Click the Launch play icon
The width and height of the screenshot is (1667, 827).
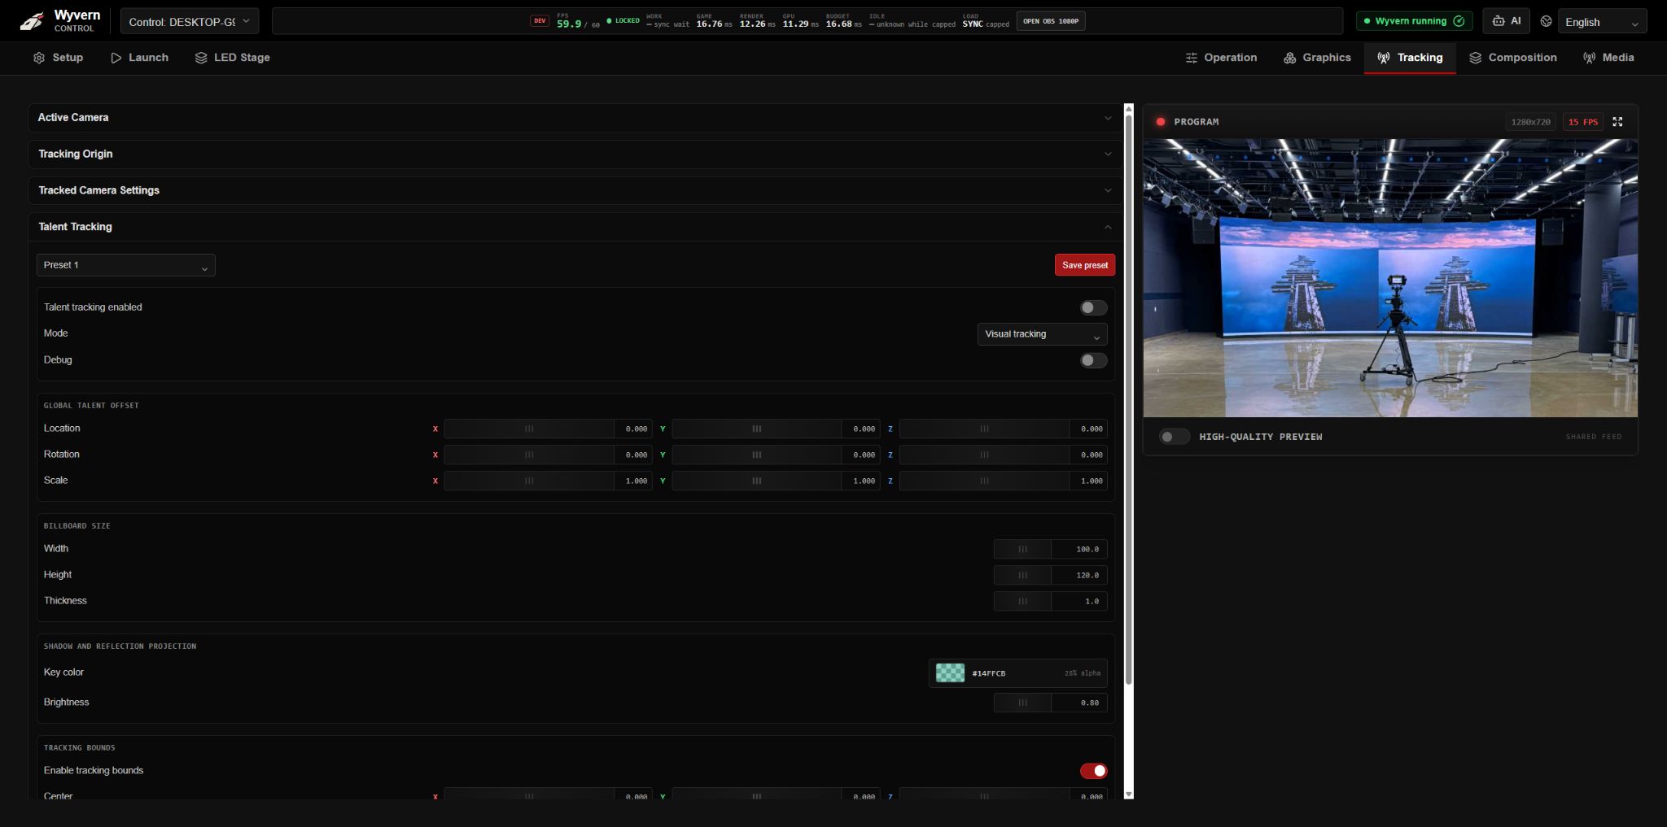click(116, 58)
